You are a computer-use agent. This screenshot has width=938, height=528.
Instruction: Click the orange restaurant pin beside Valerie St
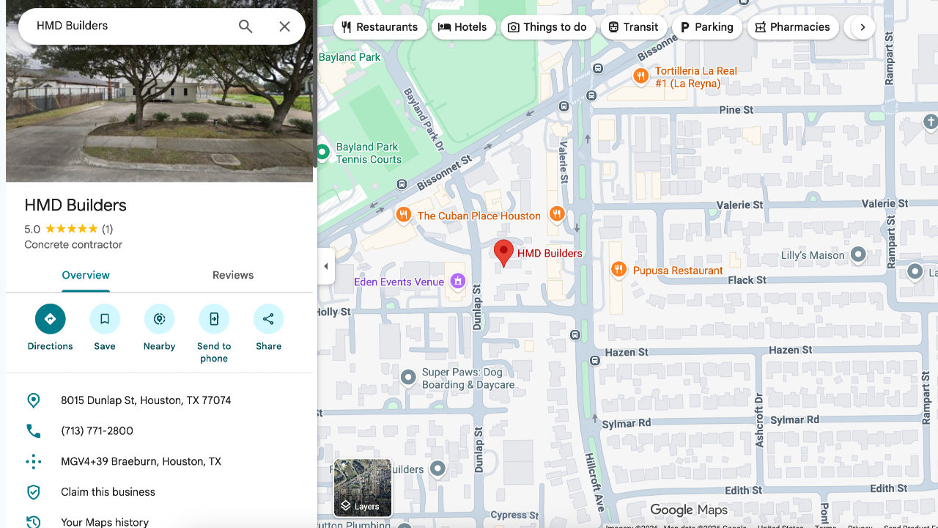(557, 213)
